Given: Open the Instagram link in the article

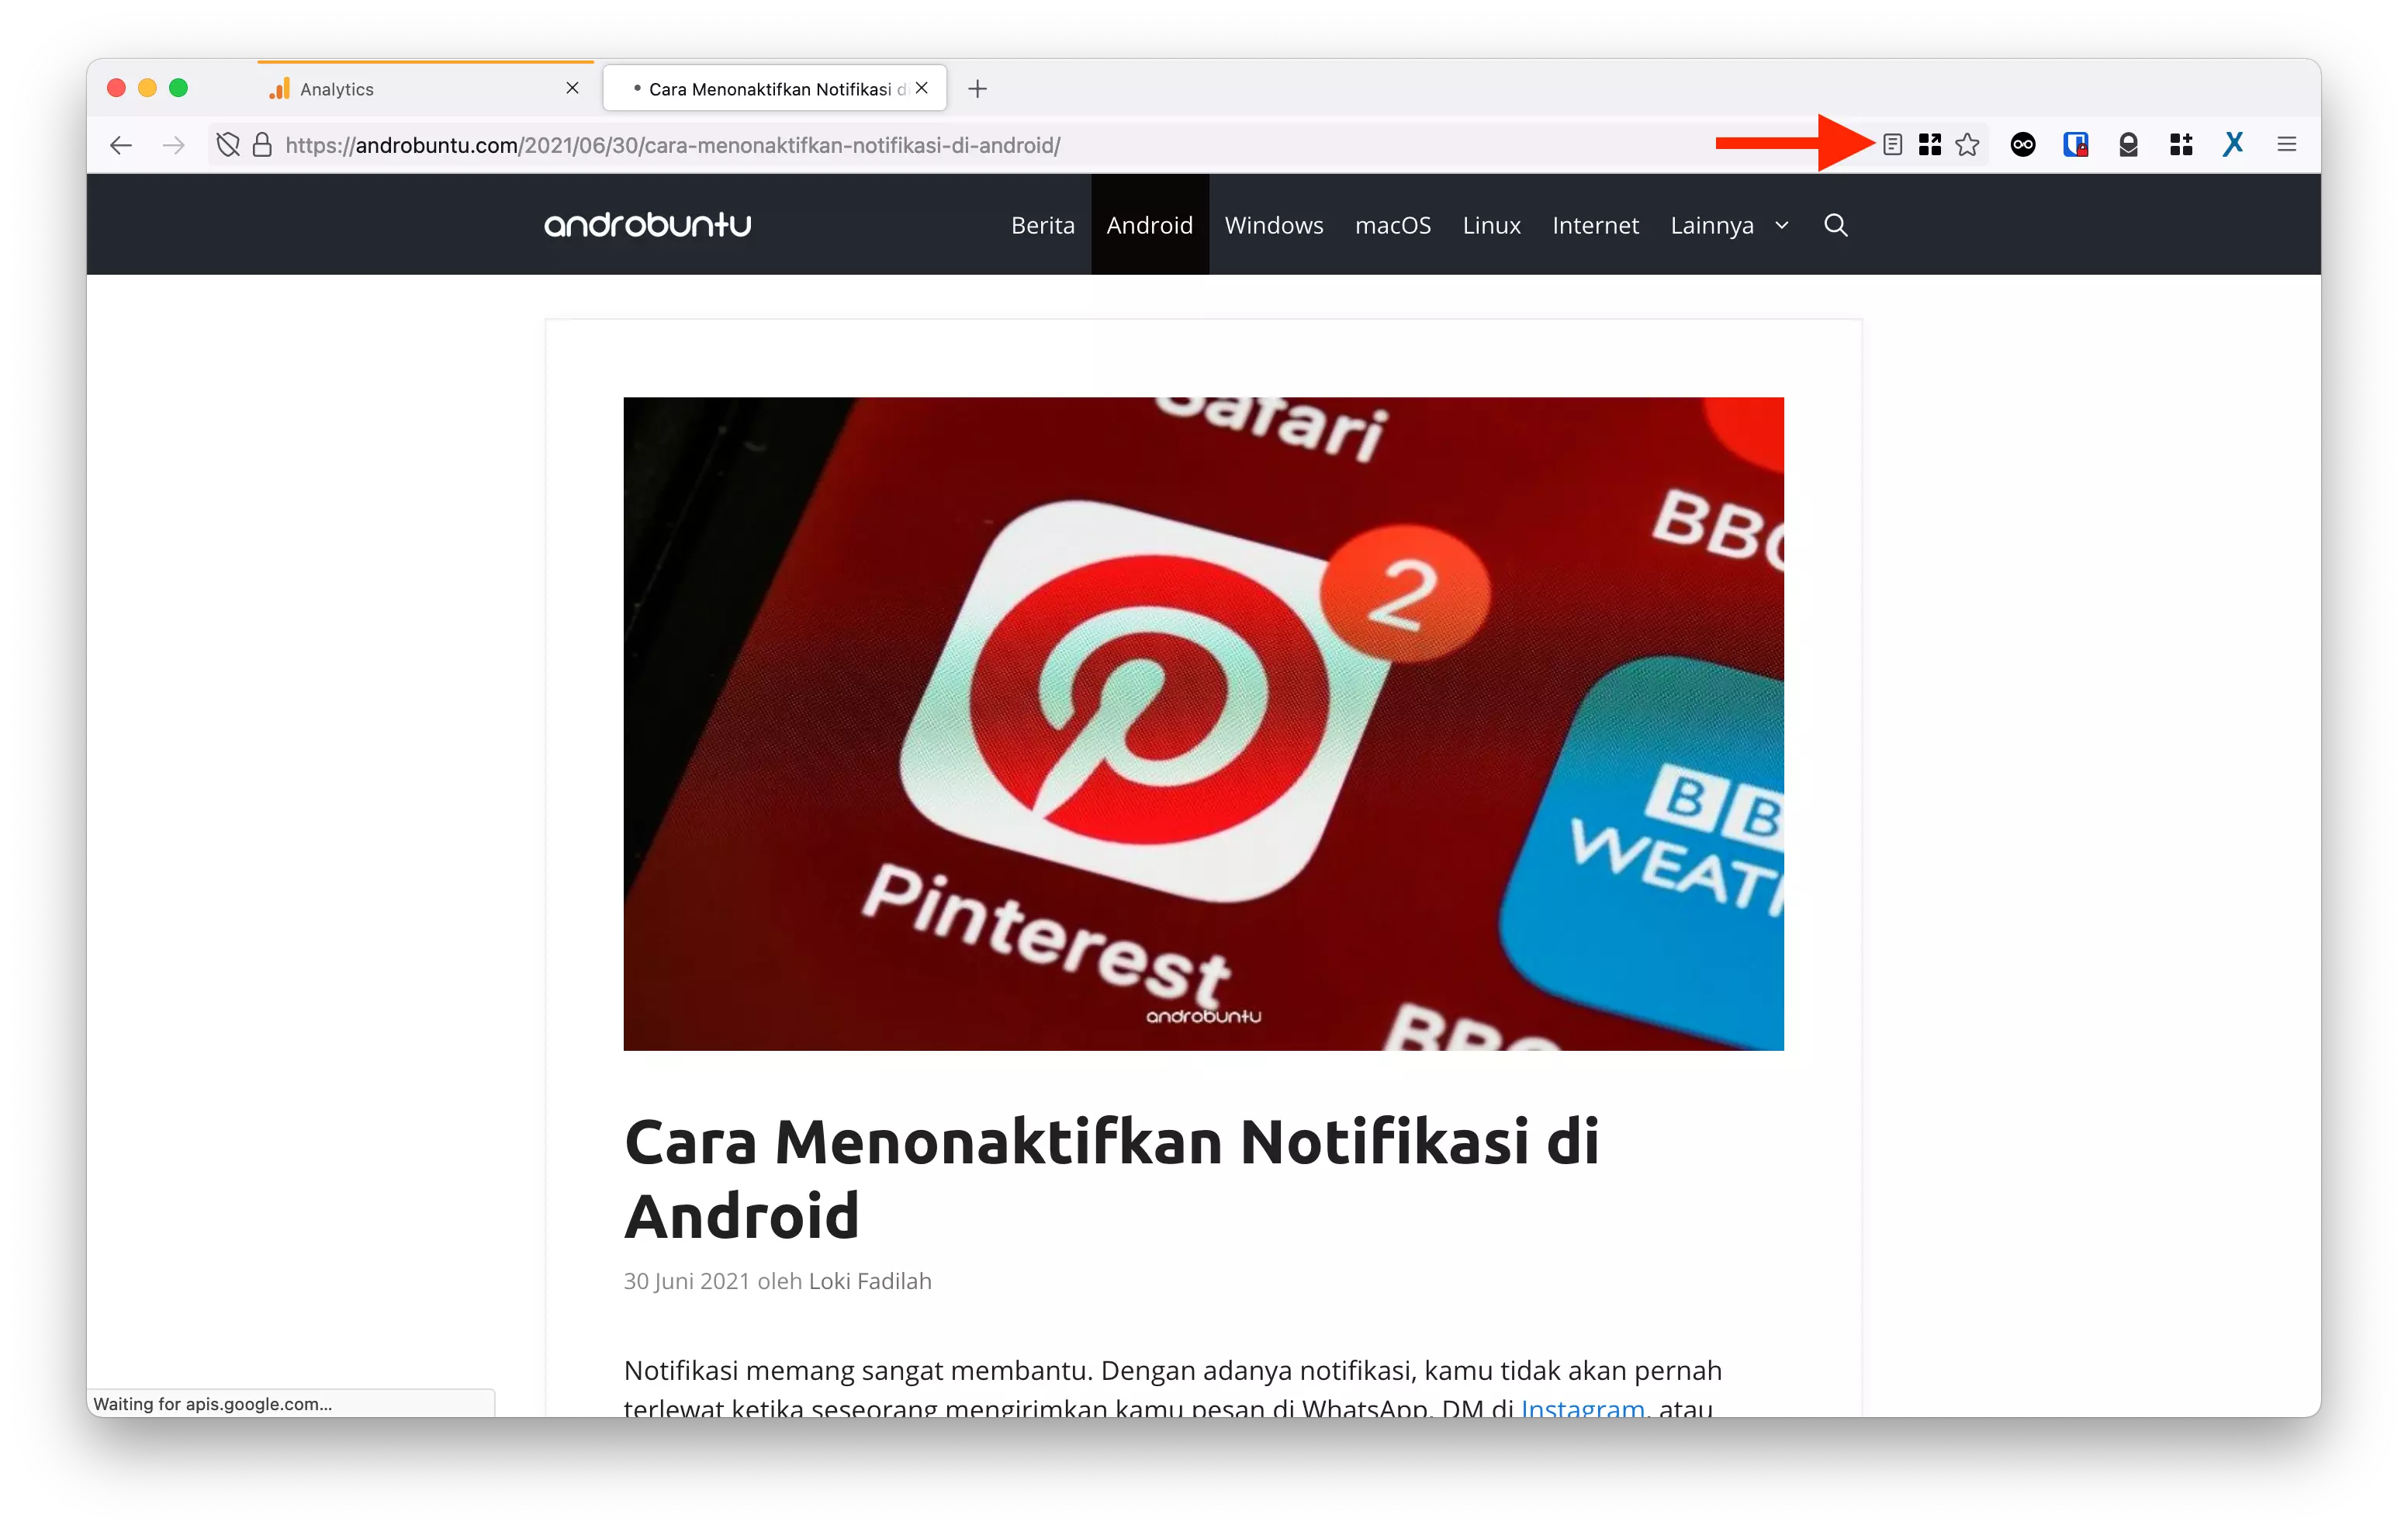Looking at the screenshot, I should 1581,1408.
